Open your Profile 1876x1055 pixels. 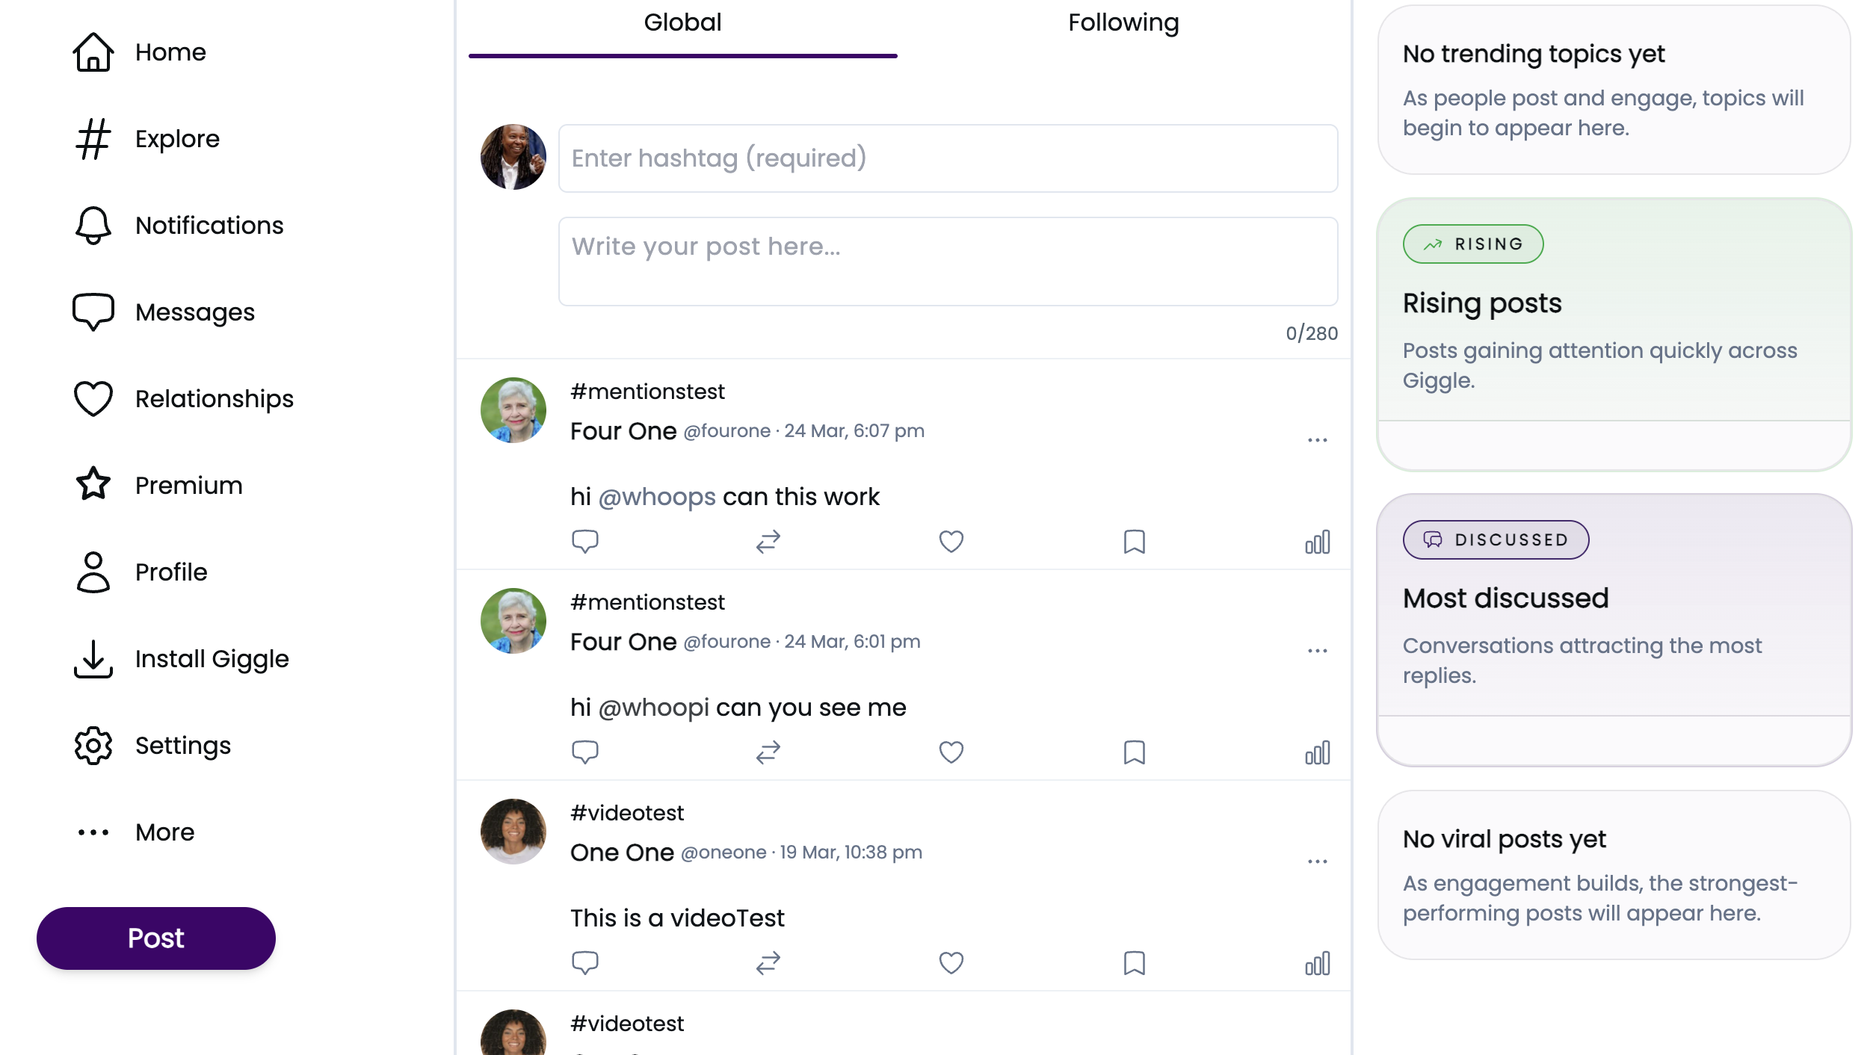click(x=171, y=572)
